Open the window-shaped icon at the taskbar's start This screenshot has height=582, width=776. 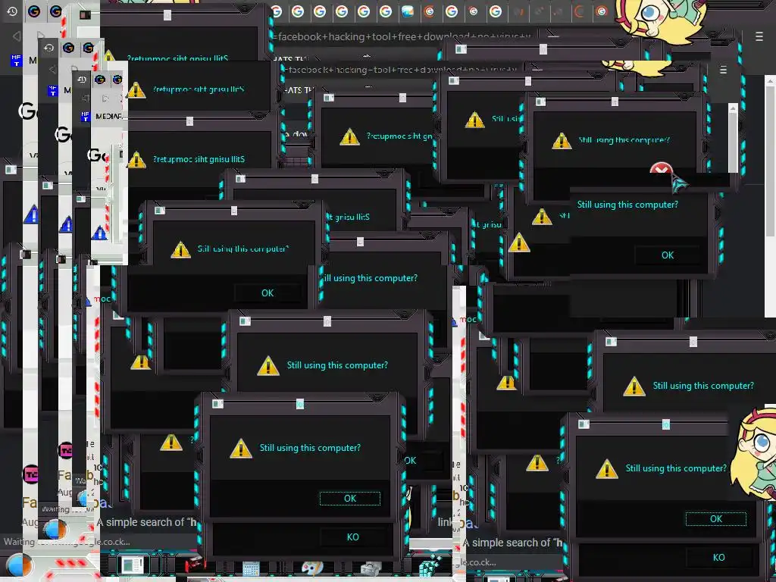[132, 565]
